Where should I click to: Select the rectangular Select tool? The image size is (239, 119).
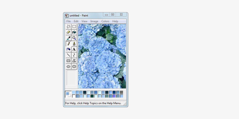click(x=74, y=26)
